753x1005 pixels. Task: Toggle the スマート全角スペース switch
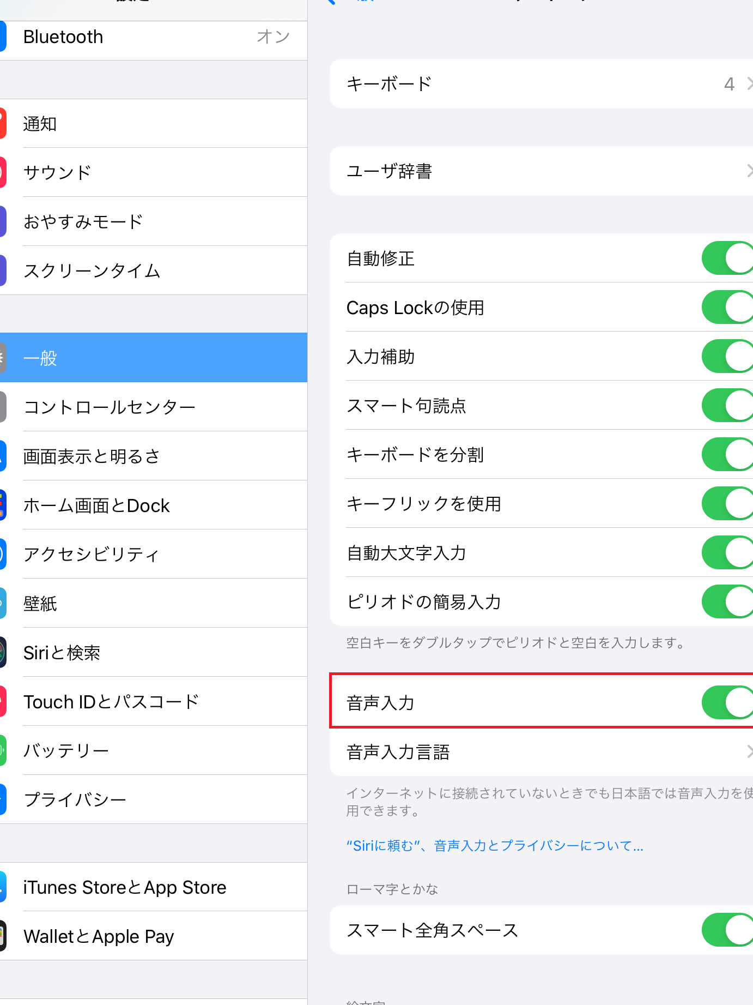[x=727, y=930]
